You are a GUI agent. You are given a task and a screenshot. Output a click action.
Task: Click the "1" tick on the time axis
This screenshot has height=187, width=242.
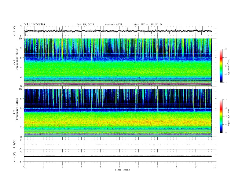pyautogui.click(x=43, y=167)
